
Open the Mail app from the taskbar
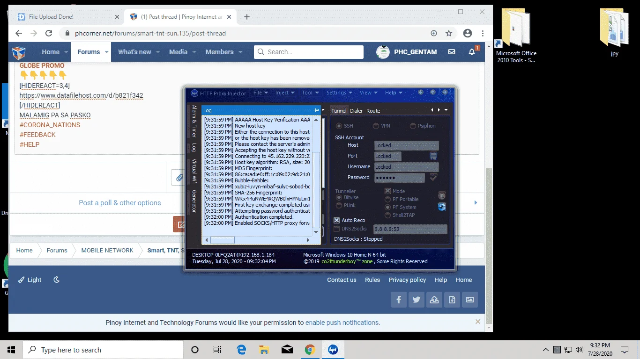(287, 350)
